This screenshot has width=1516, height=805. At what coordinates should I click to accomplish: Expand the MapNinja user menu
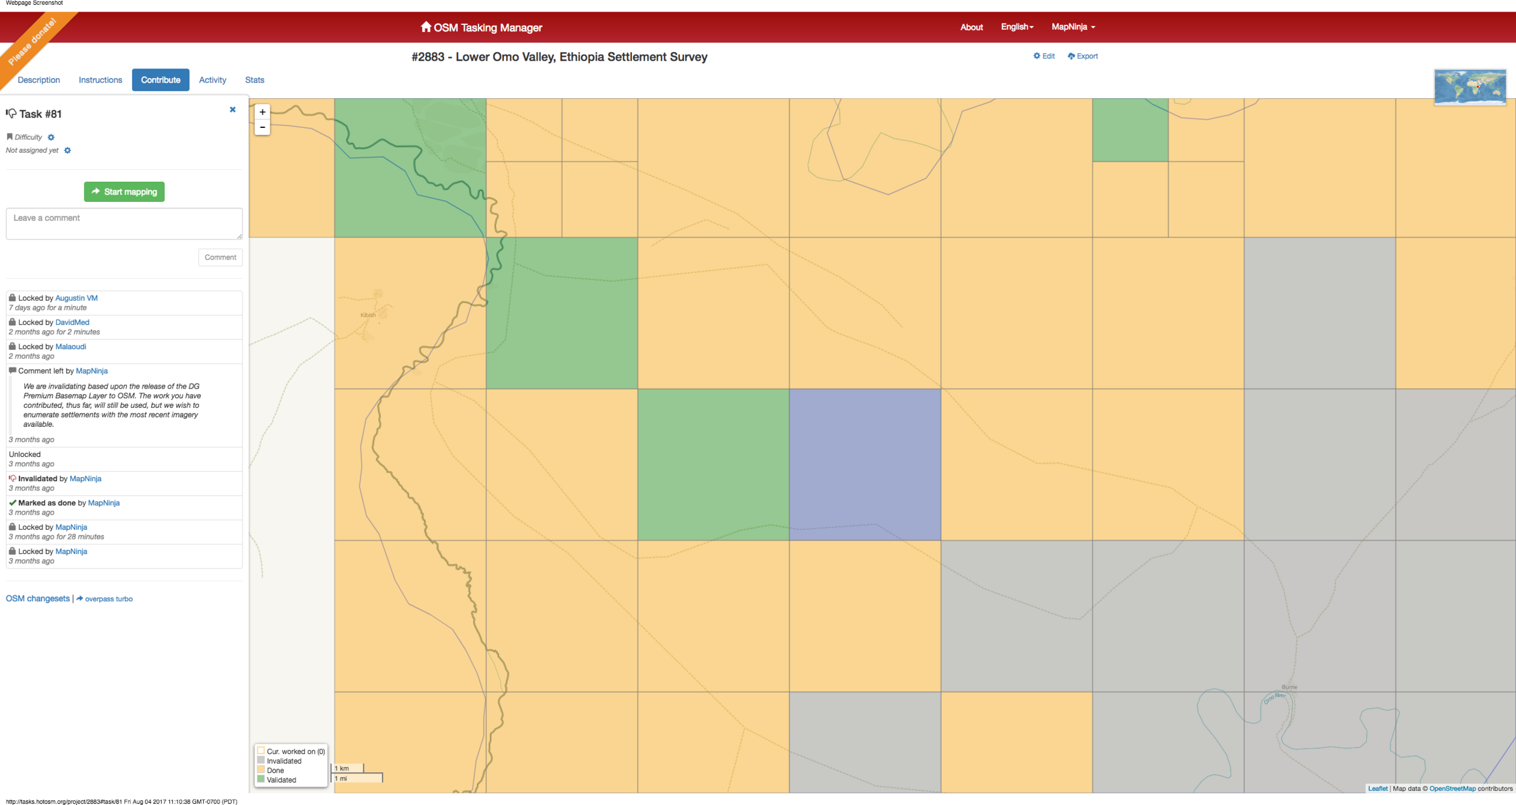(1073, 27)
